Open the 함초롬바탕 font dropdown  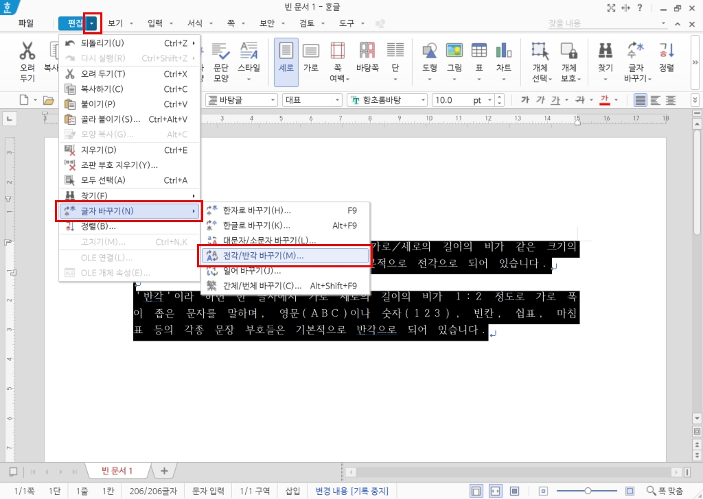pos(423,100)
